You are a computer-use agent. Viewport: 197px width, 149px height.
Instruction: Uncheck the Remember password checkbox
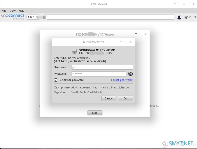click(x=56, y=80)
